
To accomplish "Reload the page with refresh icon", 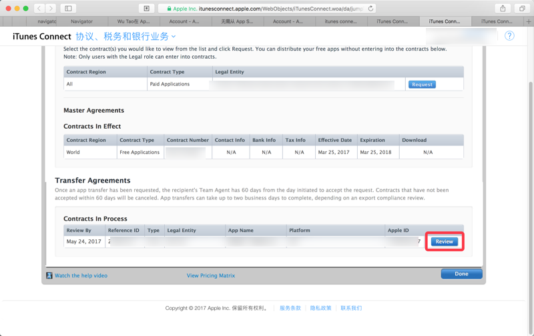I will [x=371, y=9].
